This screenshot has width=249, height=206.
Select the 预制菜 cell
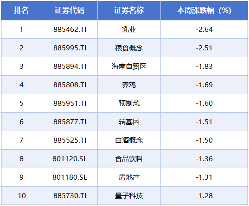point(129,103)
